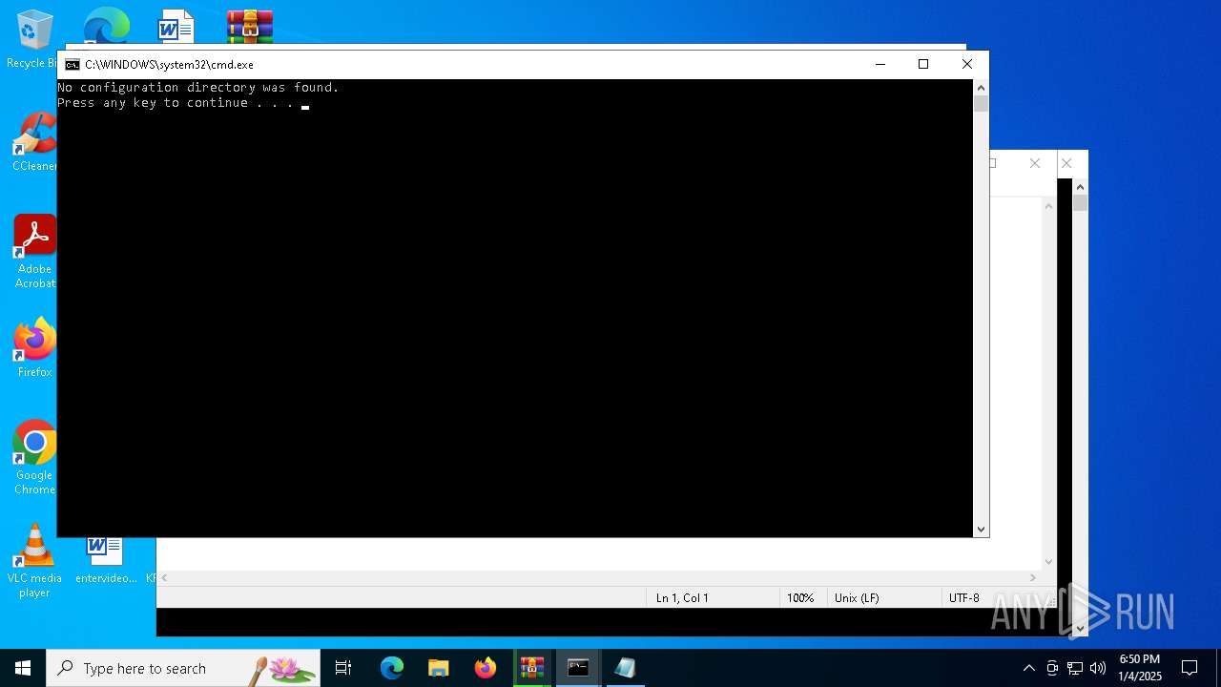
Task: Click Notepad horizontal scrollbar left arrow
Action: [x=164, y=577]
